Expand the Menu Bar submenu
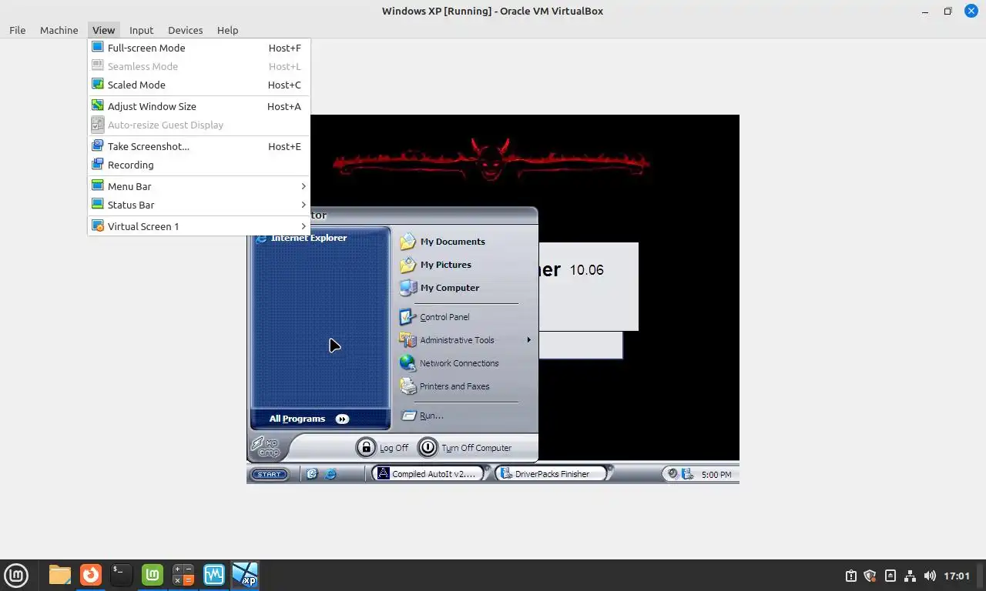The height and width of the screenshot is (591, 986). pos(199,186)
